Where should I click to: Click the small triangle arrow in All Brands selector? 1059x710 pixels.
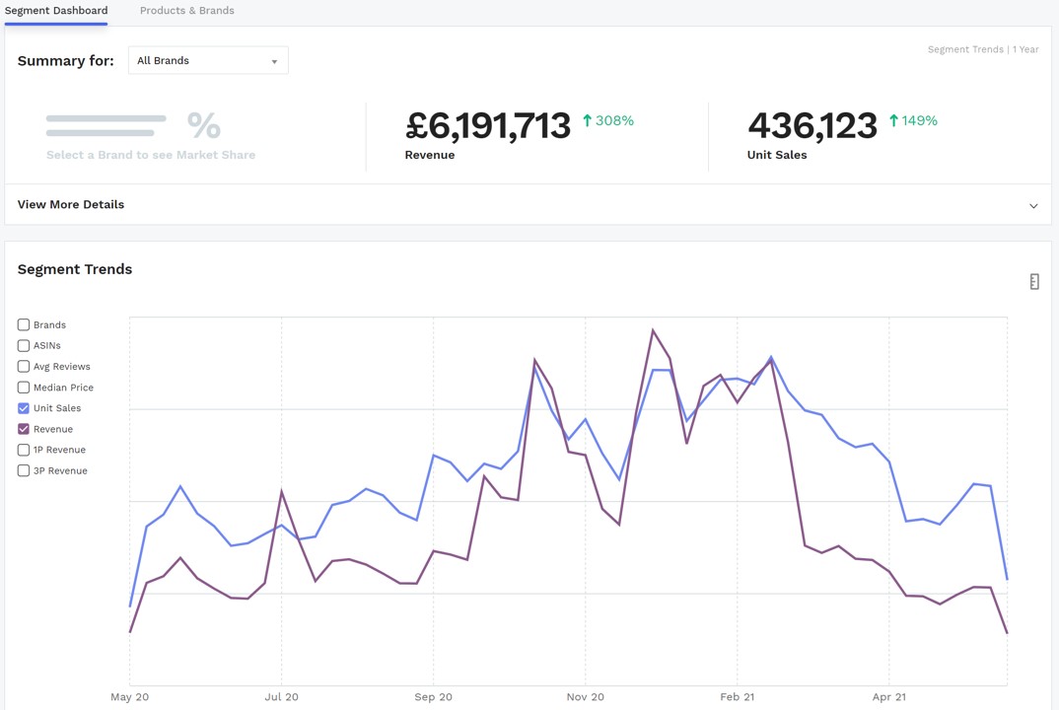[x=274, y=61]
